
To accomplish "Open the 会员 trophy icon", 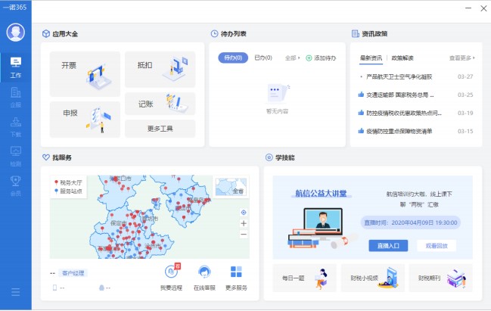I will [15, 184].
